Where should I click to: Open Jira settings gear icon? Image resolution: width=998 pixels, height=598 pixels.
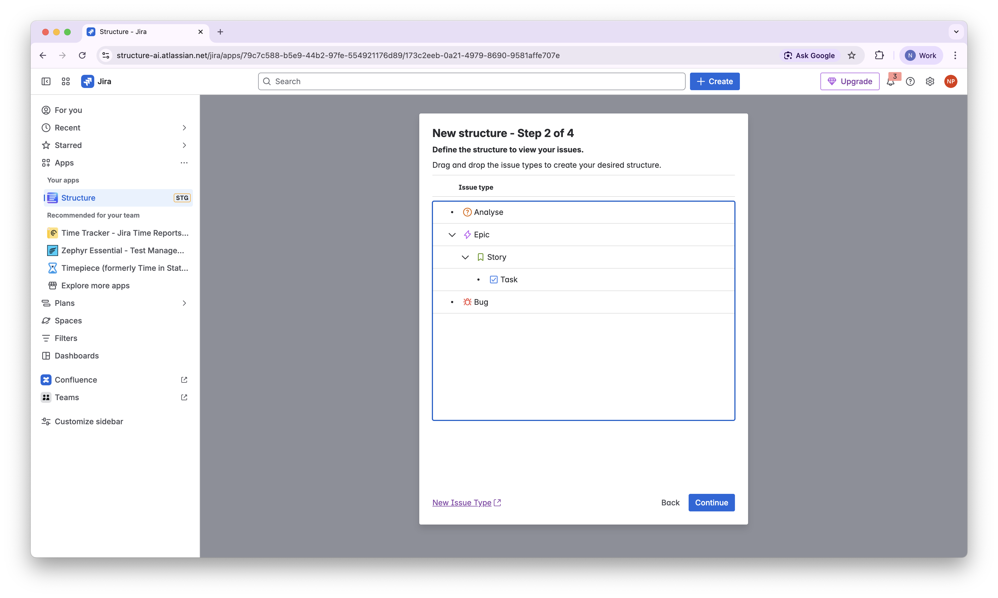pos(929,81)
